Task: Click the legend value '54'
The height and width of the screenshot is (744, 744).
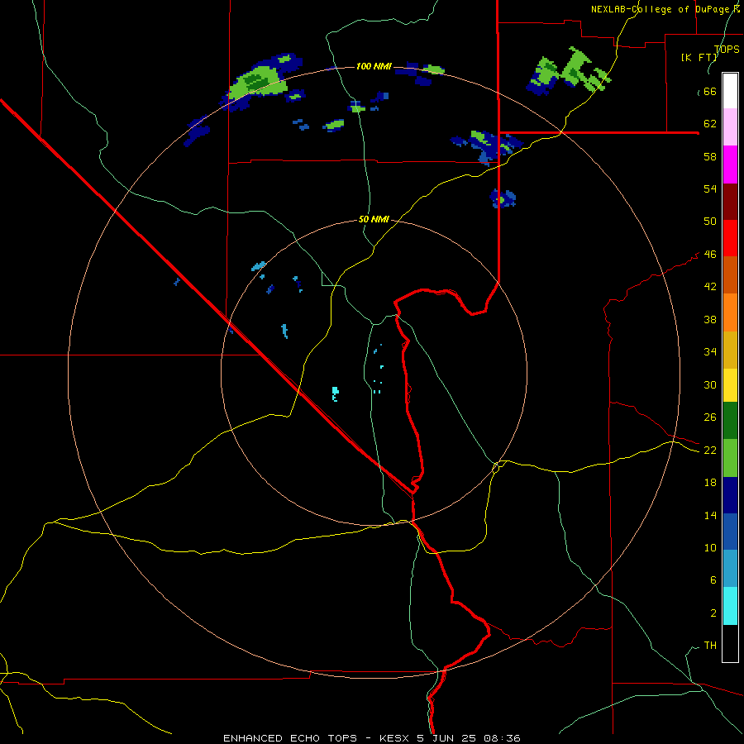Action: click(x=710, y=188)
